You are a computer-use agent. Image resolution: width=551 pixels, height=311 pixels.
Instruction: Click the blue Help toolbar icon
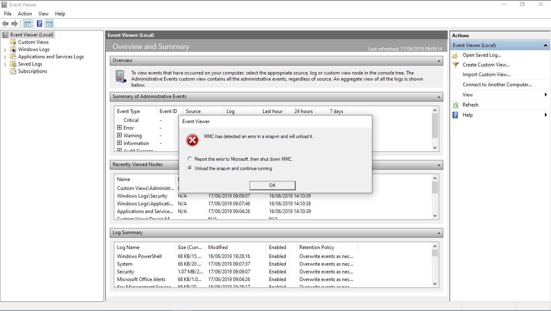(39, 24)
